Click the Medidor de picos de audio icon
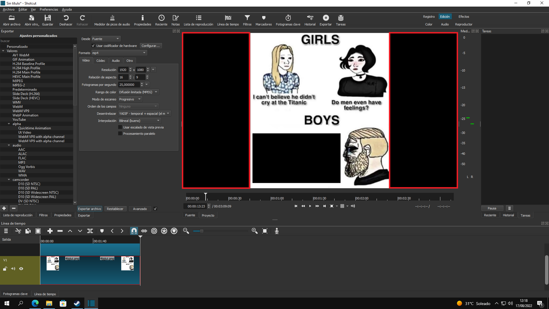Image resolution: width=549 pixels, height=309 pixels. [112, 18]
